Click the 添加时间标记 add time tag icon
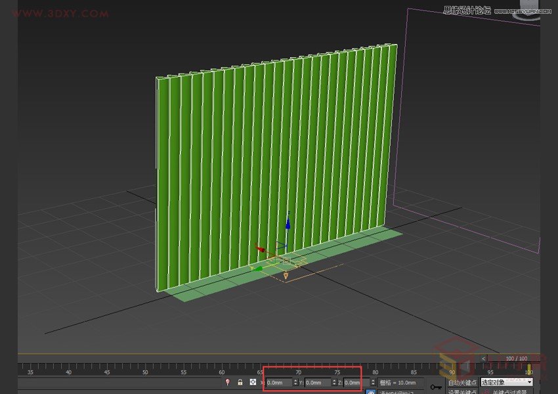The width and height of the screenshot is (558, 394). coord(370,391)
